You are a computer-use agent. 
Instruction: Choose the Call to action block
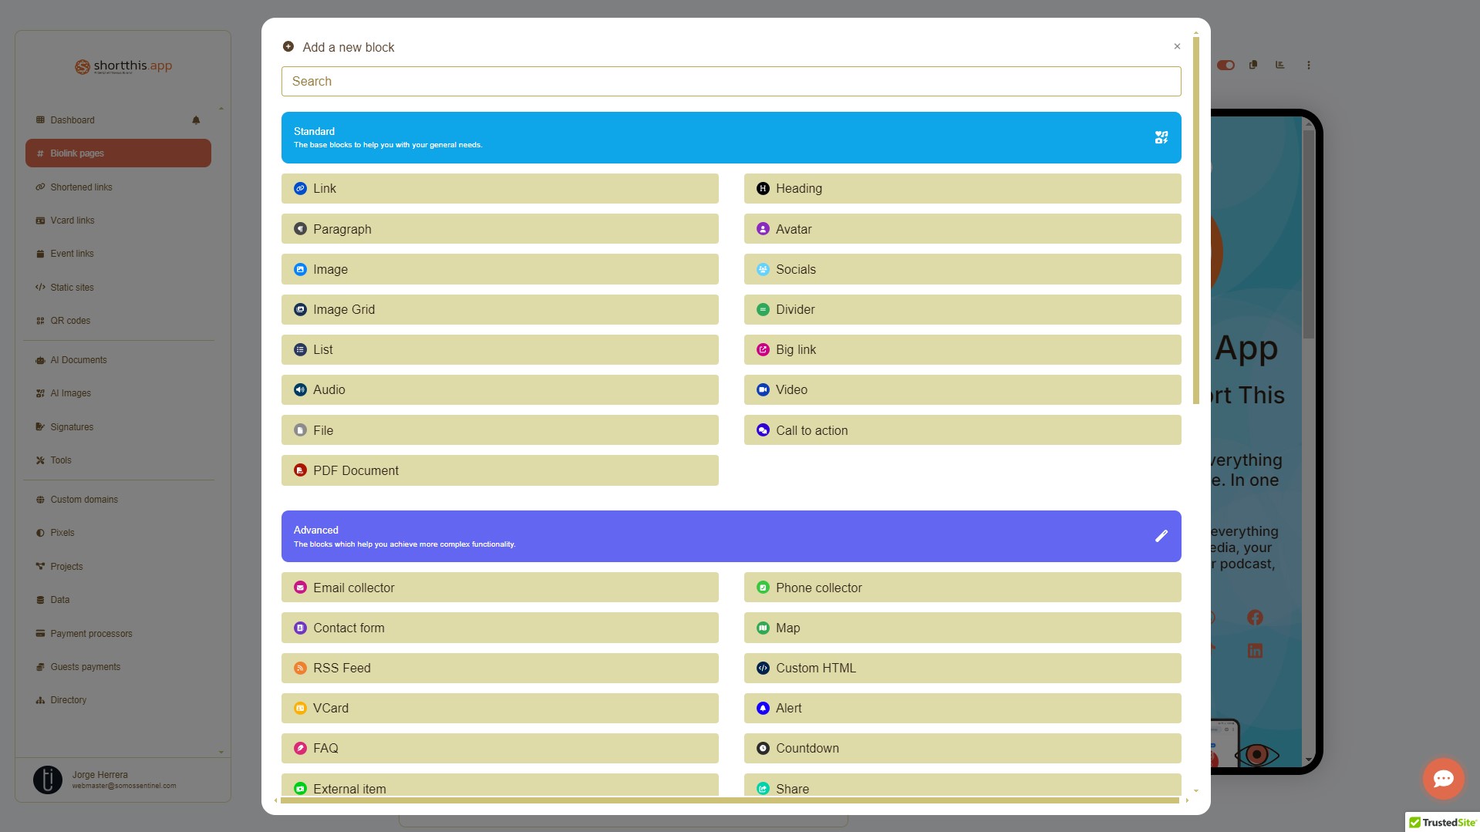[x=962, y=430]
